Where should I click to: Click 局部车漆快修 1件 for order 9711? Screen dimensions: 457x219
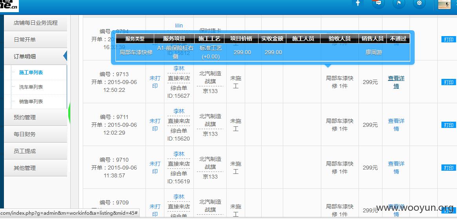(340, 125)
